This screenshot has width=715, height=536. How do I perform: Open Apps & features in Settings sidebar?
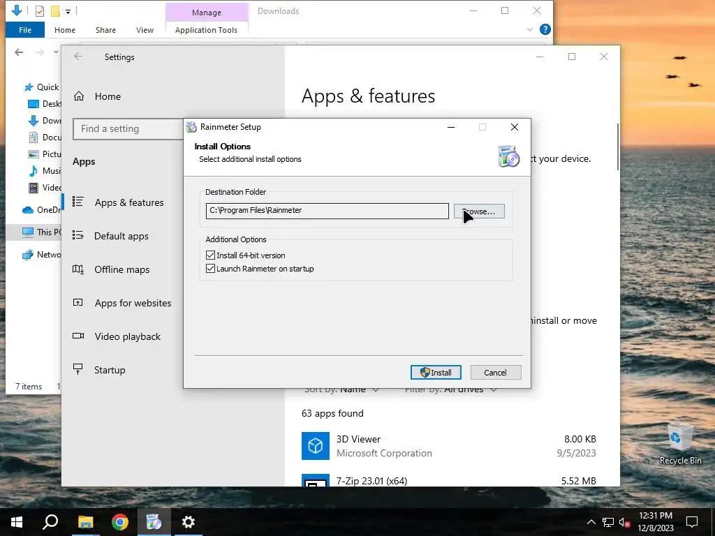click(129, 202)
